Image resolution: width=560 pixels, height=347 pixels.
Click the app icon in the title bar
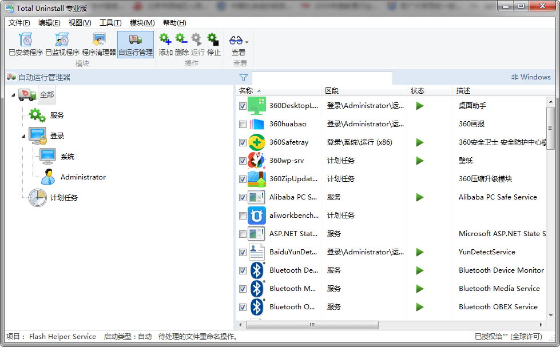(x=10, y=8)
